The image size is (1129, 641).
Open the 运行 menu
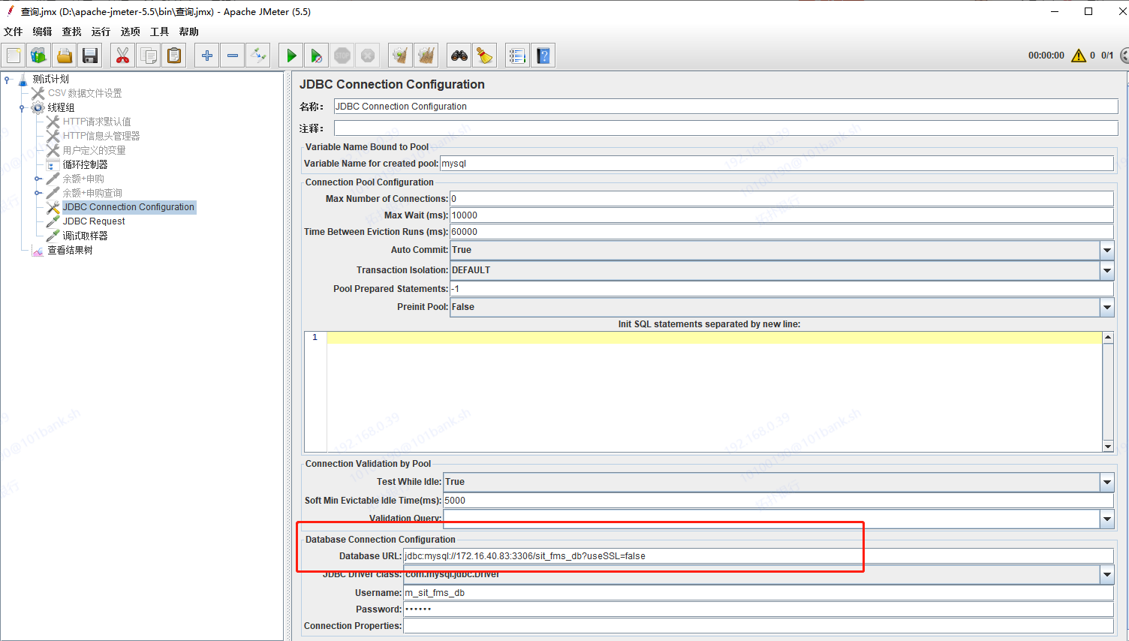click(x=101, y=32)
